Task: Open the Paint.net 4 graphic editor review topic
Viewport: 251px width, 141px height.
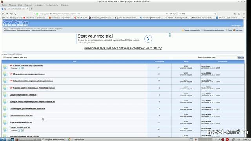Action: [29, 74]
